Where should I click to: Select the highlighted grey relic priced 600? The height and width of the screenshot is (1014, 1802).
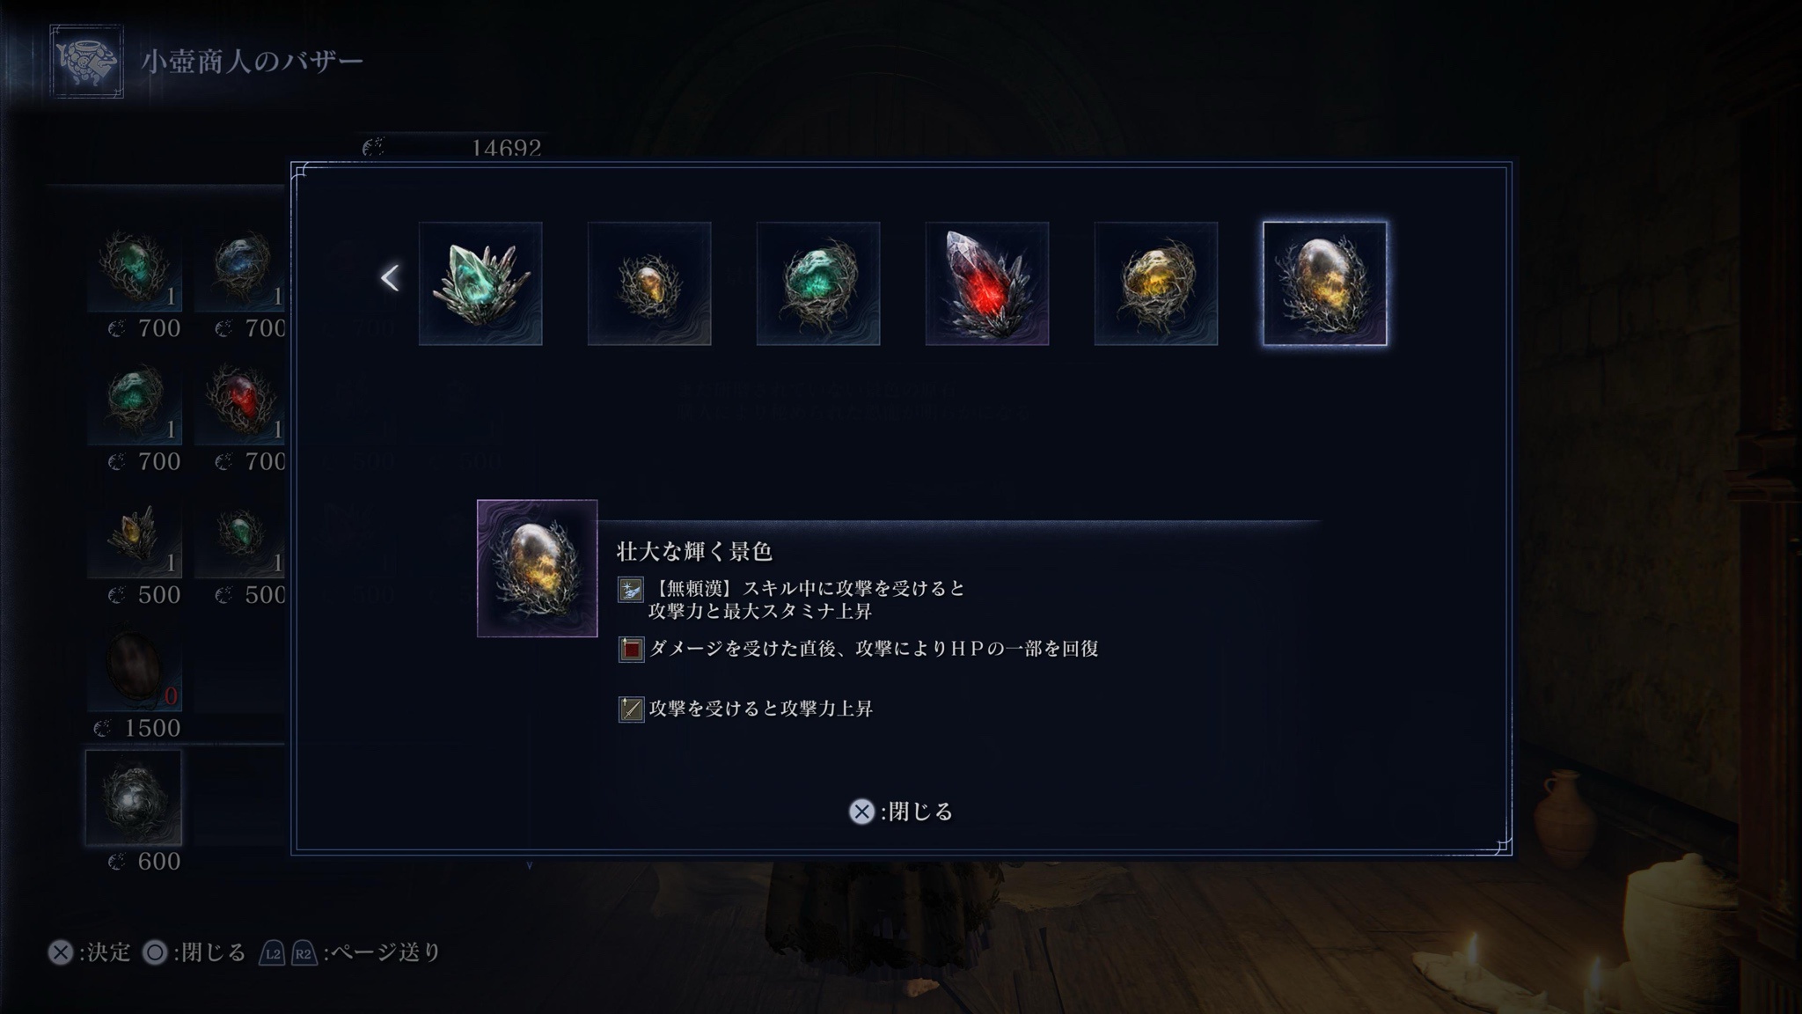(x=134, y=797)
